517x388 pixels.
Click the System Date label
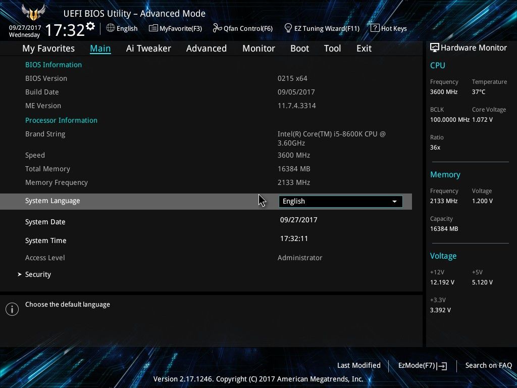tap(45, 222)
